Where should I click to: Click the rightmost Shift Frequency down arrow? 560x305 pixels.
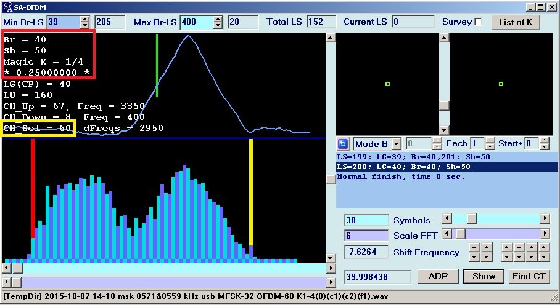pos(544,256)
